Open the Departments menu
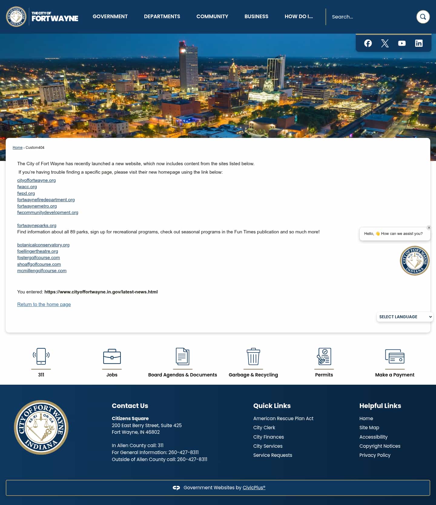The width and height of the screenshot is (436, 505). [x=162, y=16]
